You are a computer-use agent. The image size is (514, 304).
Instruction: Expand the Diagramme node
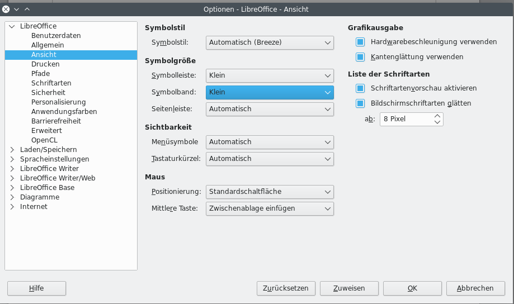coord(12,197)
